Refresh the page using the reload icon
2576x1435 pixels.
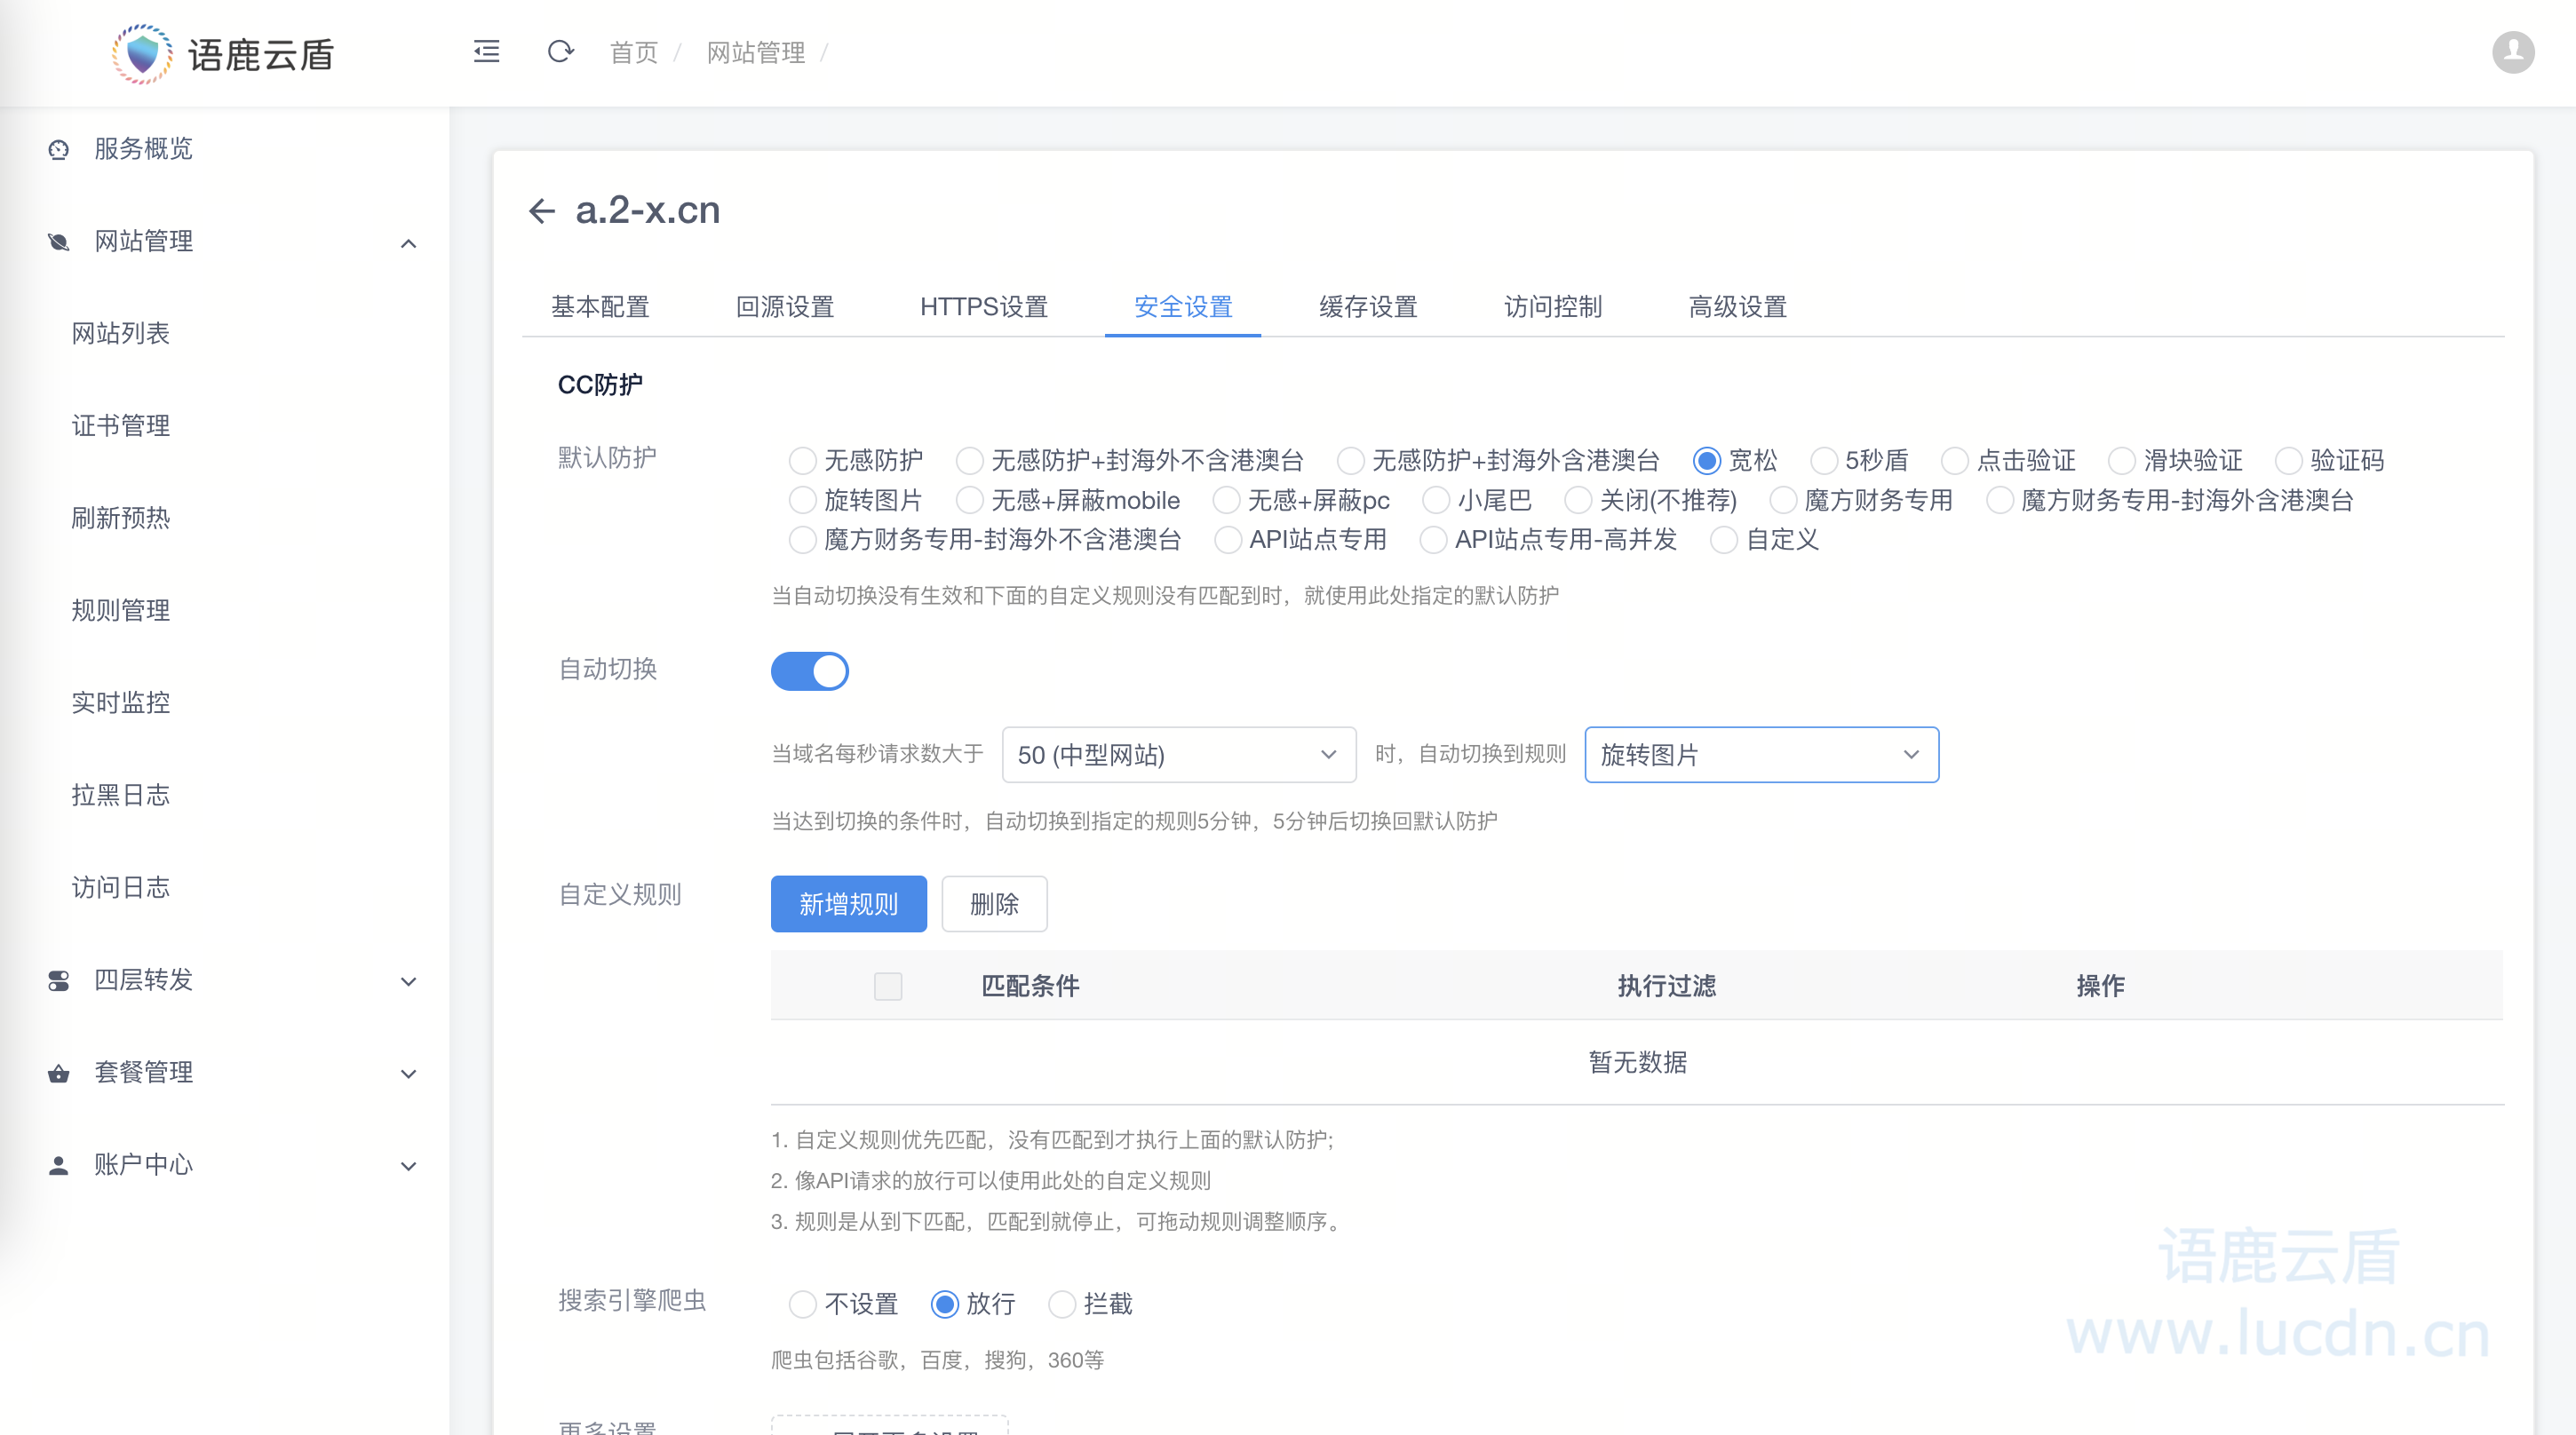click(x=560, y=52)
